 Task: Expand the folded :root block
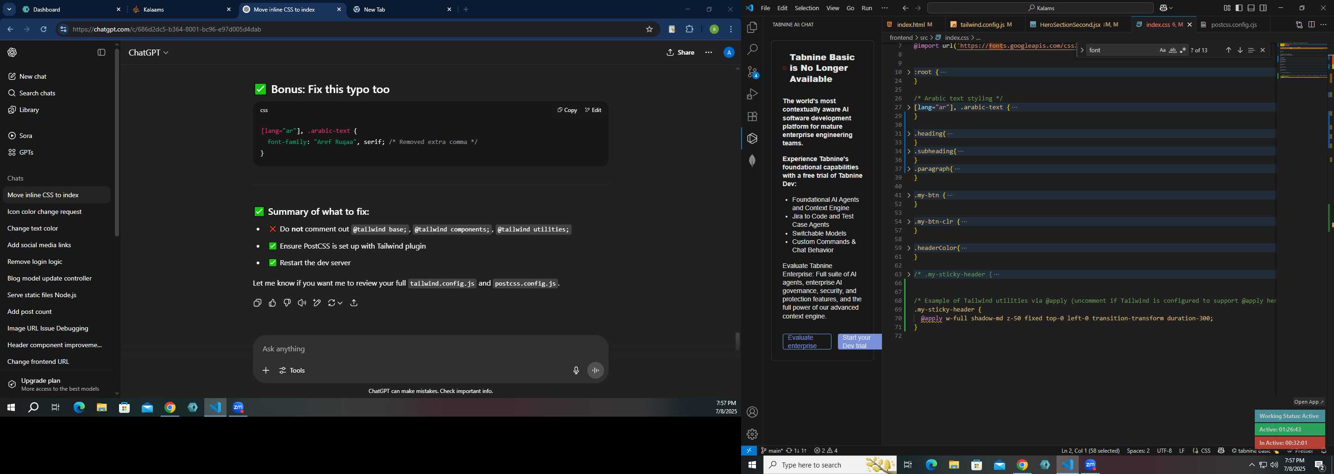tap(909, 73)
